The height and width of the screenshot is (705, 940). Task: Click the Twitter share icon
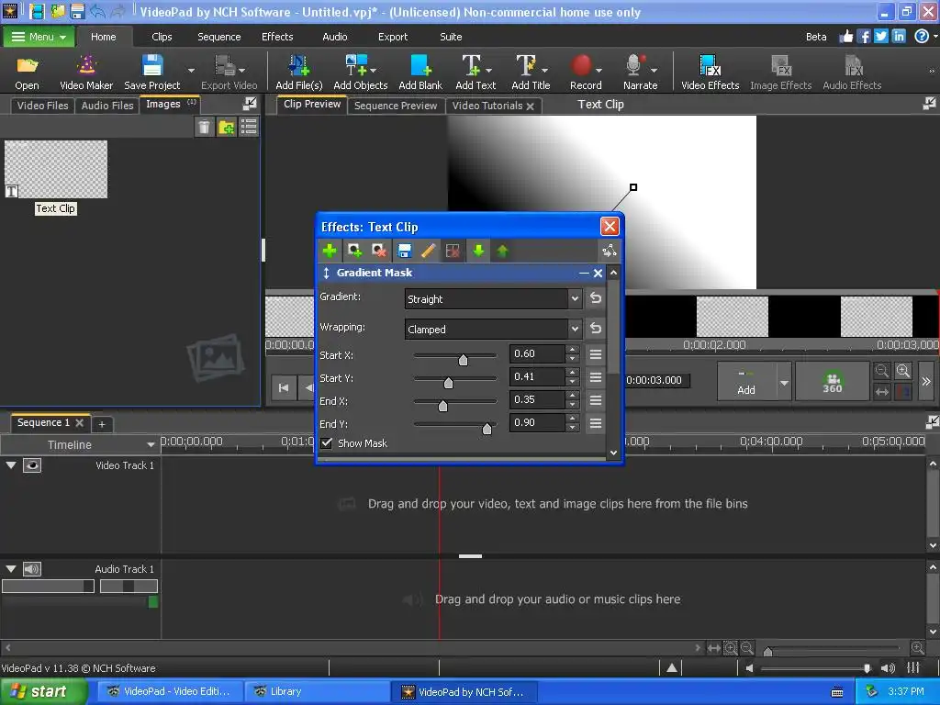pos(880,37)
